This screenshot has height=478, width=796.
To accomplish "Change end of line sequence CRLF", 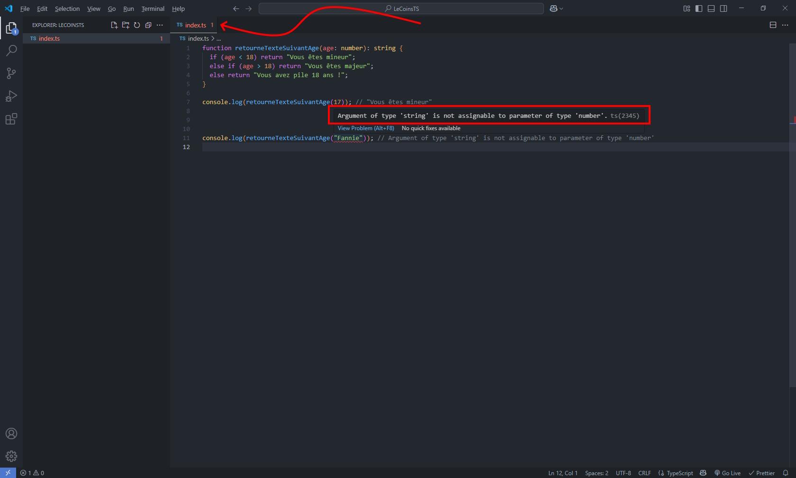I will pyautogui.click(x=644, y=473).
